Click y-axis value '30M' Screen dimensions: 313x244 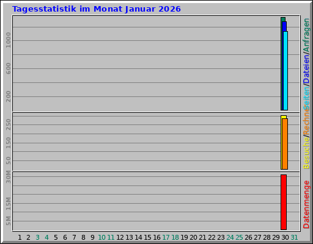[8, 177]
